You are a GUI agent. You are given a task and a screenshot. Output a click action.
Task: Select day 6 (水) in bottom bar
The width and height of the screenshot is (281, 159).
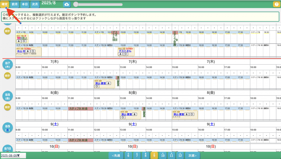[x=128, y=155]
